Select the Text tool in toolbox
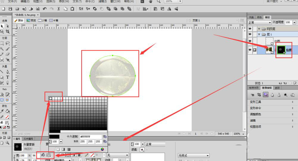Image resolution: width=298 pixels, height=161 pixels. (x=7, y=77)
